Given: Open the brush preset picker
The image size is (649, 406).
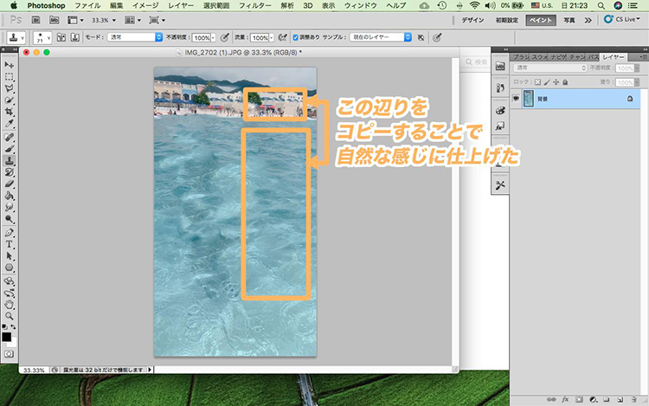Looking at the screenshot, I should tap(42, 38).
